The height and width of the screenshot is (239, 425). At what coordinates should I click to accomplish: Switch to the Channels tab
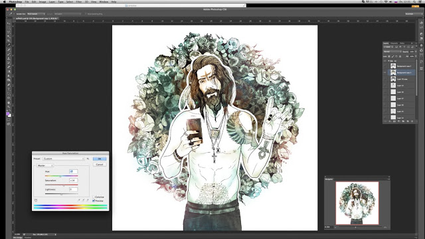pos(394,43)
